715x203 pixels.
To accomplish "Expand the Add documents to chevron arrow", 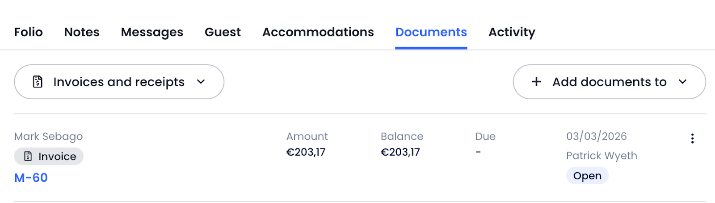I will (x=682, y=82).
